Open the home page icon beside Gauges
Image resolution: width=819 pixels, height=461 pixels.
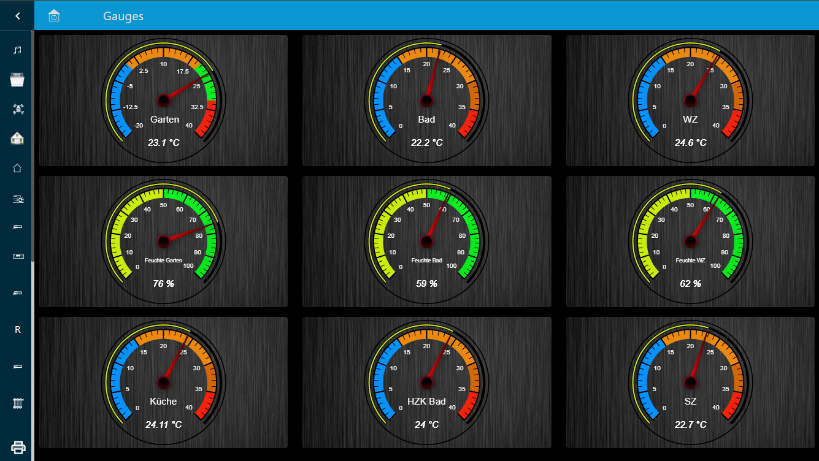pos(54,16)
